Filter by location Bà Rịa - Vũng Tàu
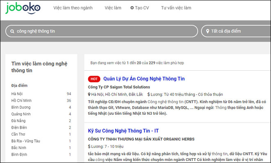Viewport: 271px width, 163px height. [26, 141]
